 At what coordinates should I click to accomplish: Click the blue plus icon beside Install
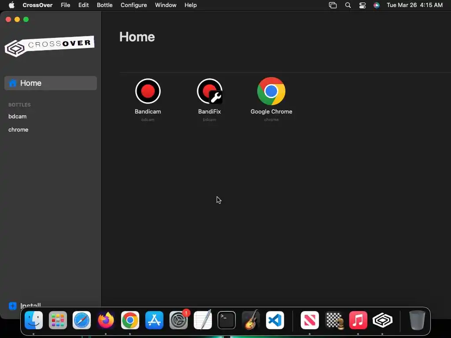[13, 306]
